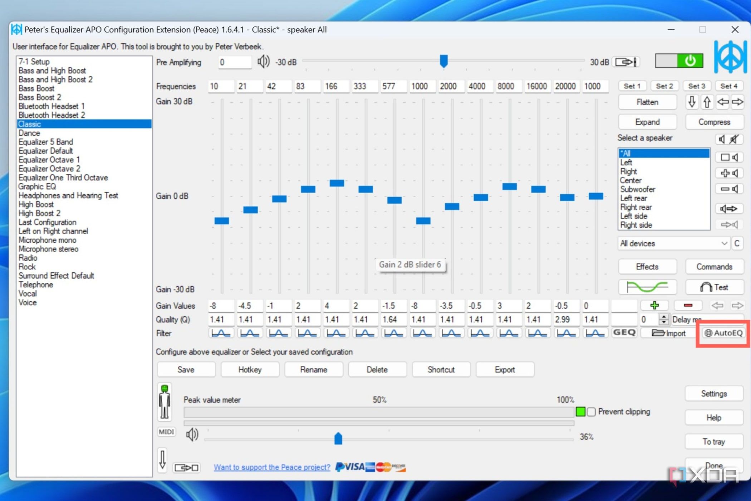Open the green frequency response graph view
Viewport: 751px width, 501px height.
[647, 287]
